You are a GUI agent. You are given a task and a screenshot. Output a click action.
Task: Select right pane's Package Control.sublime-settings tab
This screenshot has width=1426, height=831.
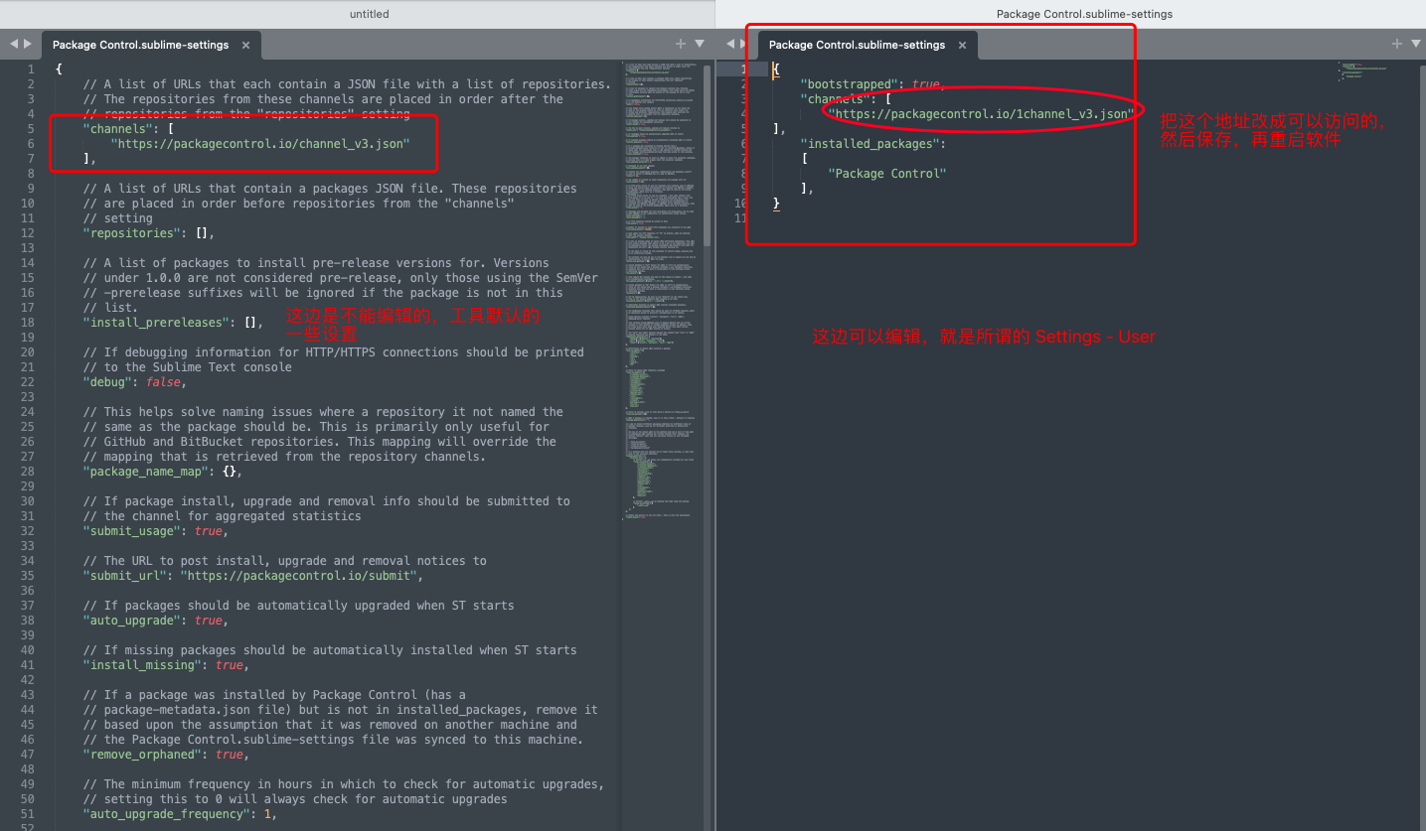(857, 45)
